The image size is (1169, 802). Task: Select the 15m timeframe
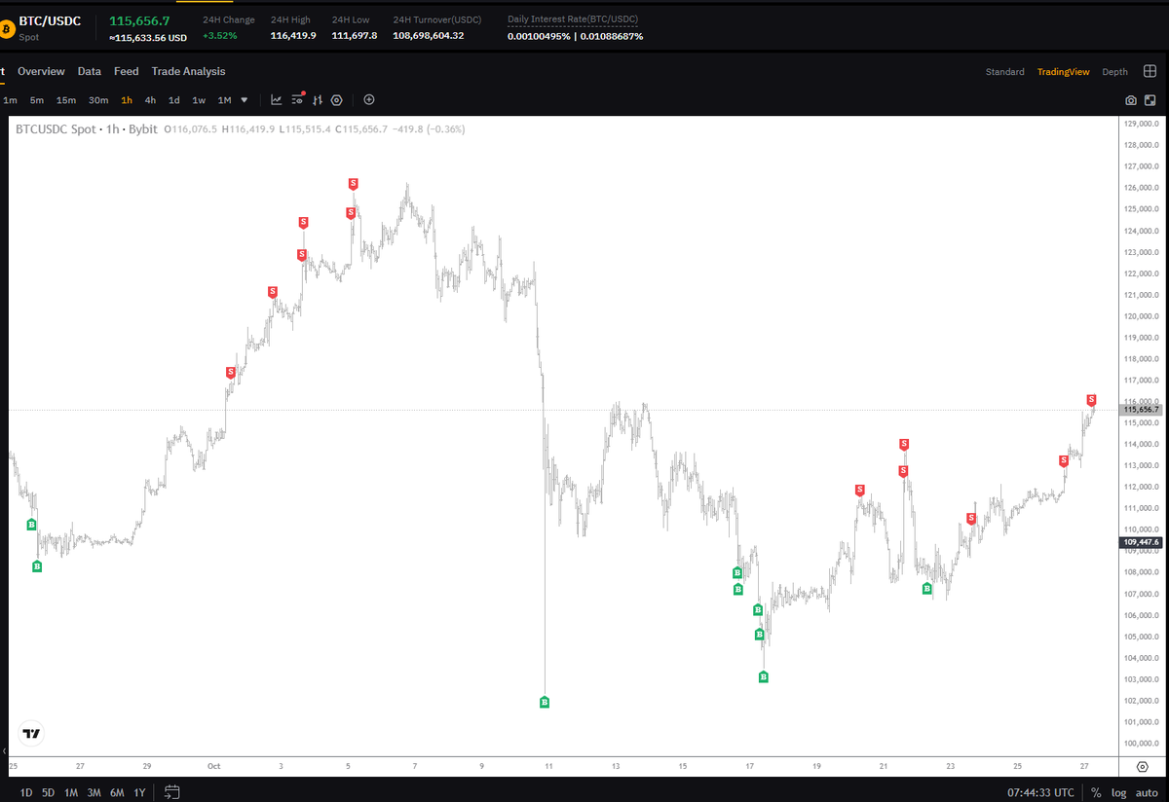(66, 99)
